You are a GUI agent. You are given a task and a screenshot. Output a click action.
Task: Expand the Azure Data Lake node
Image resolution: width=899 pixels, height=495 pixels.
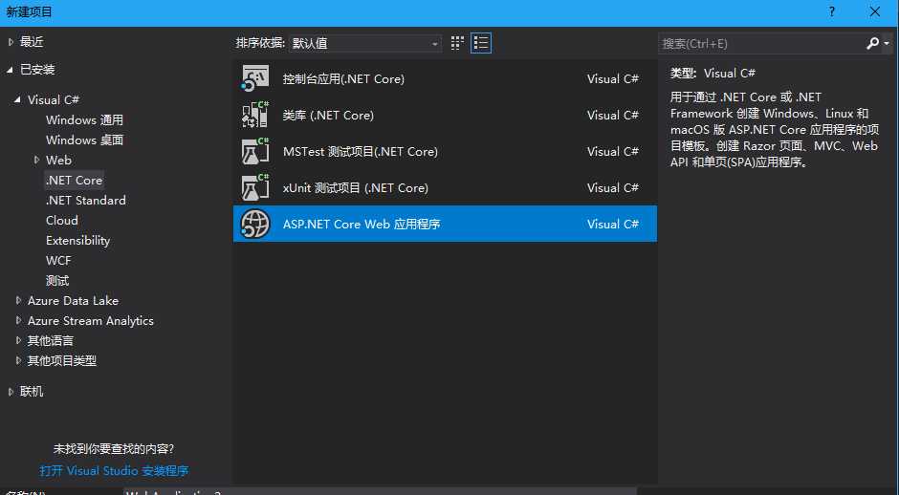pyautogui.click(x=19, y=300)
